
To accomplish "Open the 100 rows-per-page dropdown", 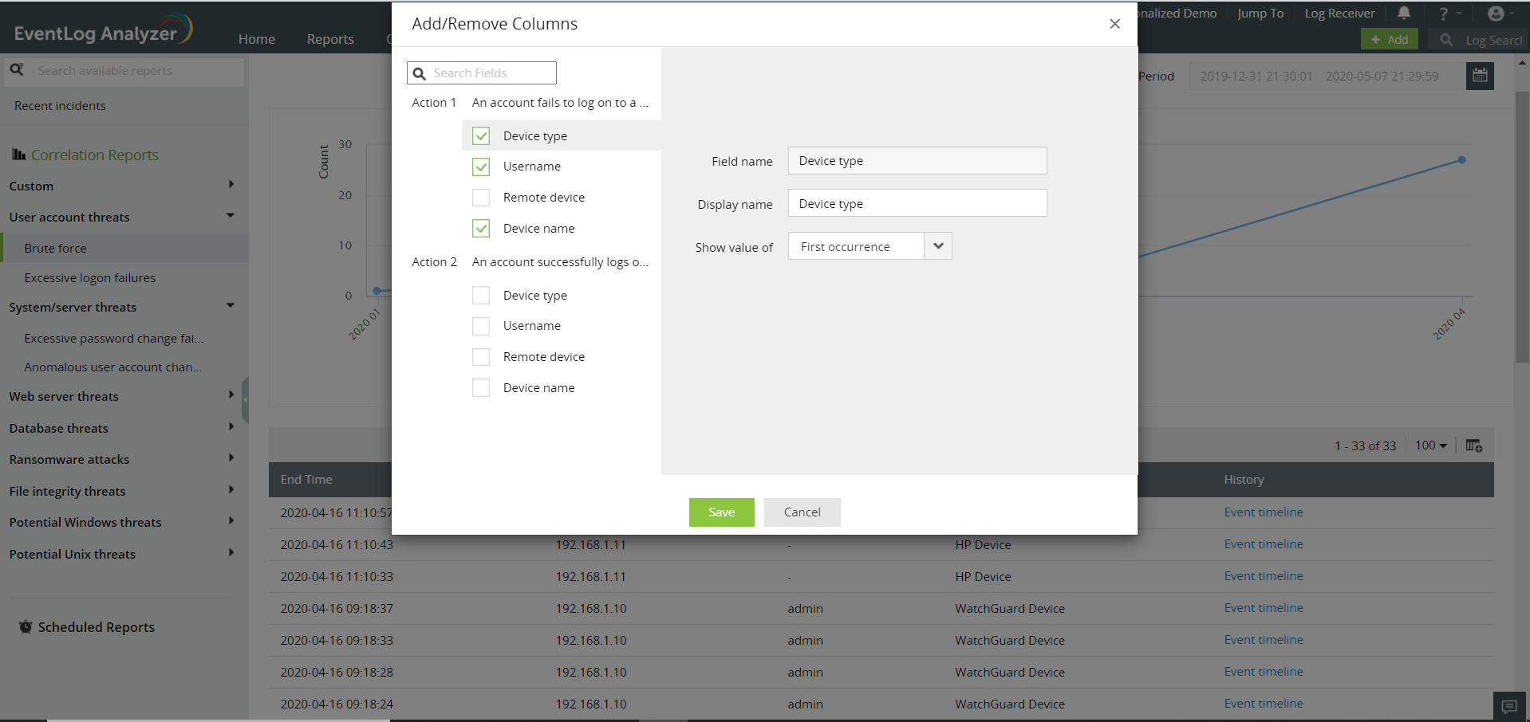I will [1430, 445].
